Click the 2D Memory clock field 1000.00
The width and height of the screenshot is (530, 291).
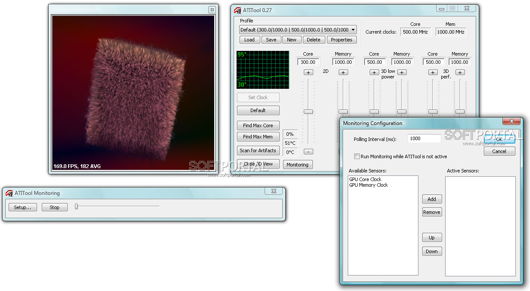[343, 62]
